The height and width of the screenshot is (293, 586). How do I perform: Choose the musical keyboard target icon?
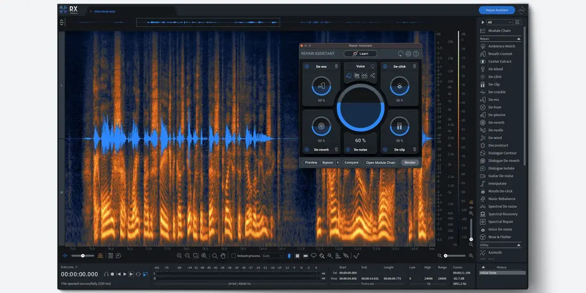[x=357, y=76]
